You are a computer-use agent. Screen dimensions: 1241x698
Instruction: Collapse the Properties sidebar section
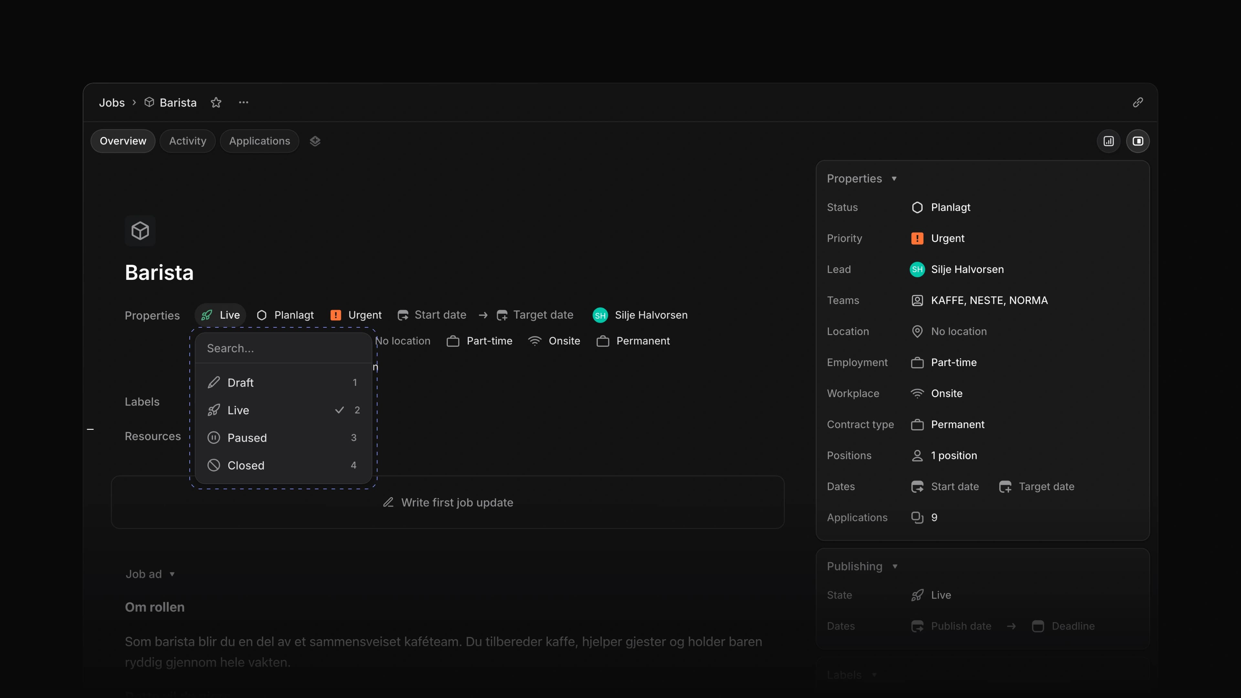pos(862,179)
